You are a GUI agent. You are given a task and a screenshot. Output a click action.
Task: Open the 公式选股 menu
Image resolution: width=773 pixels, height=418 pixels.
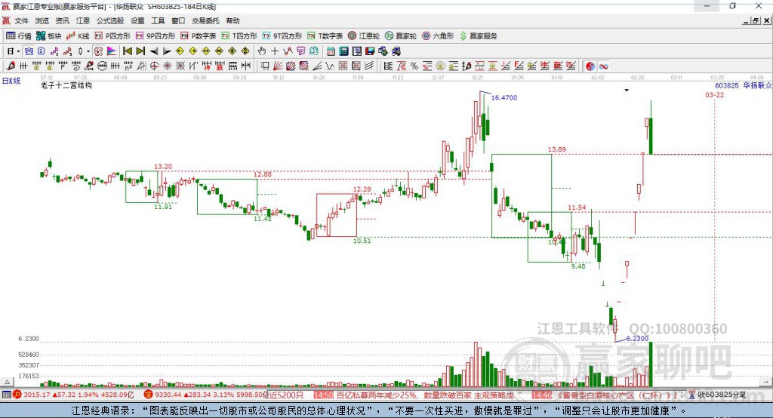(x=110, y=20)
